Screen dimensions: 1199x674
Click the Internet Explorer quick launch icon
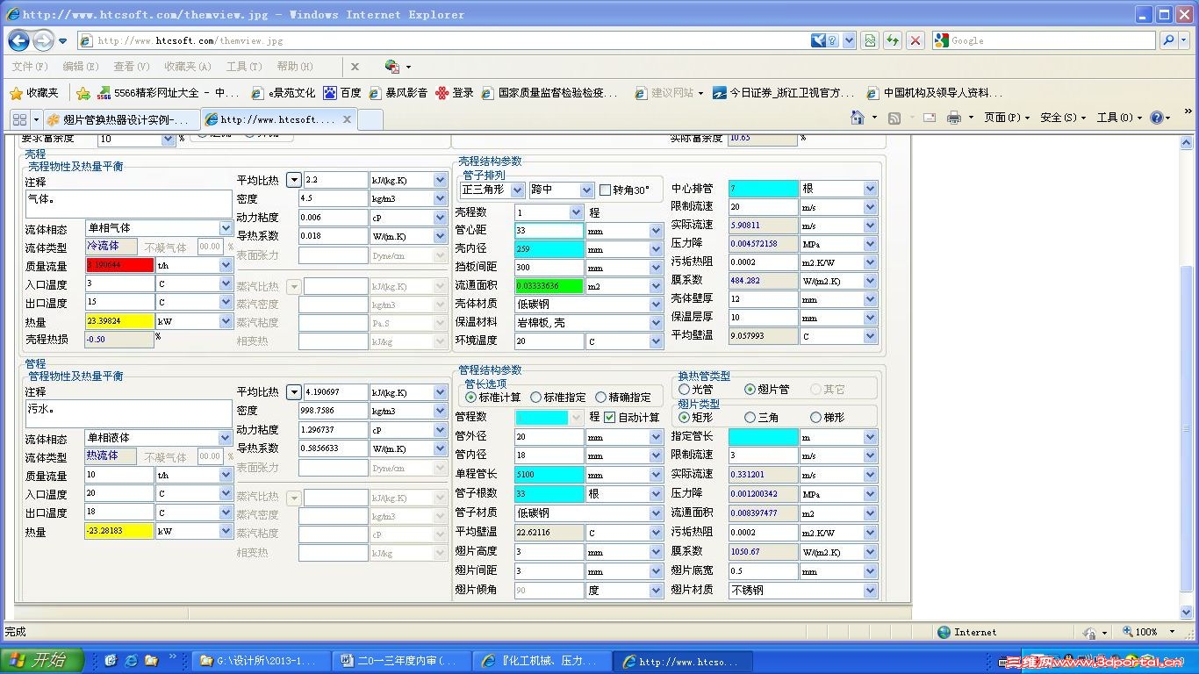coord(131,660)
